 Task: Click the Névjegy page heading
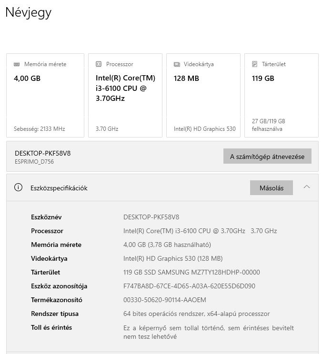pos(28,12)
